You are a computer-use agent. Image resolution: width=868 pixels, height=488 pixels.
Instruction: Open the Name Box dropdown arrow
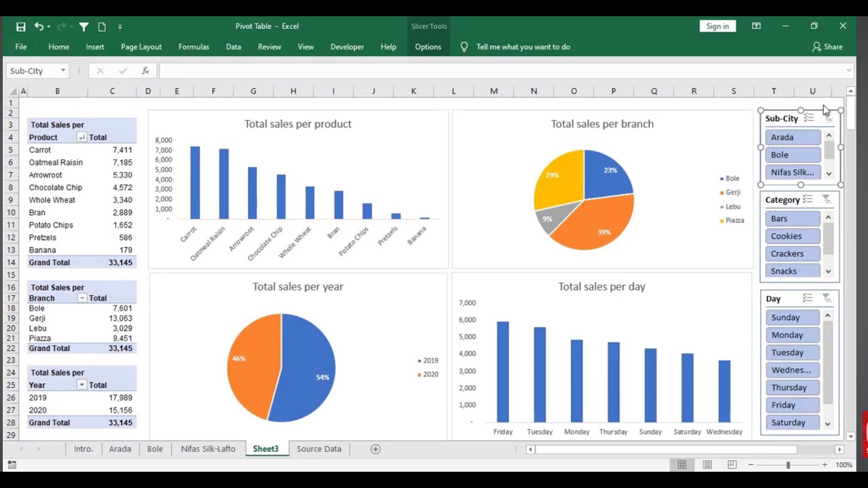(x=63, y=70)
